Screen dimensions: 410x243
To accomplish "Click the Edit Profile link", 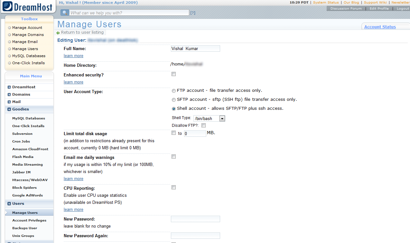I will [379, 9].
